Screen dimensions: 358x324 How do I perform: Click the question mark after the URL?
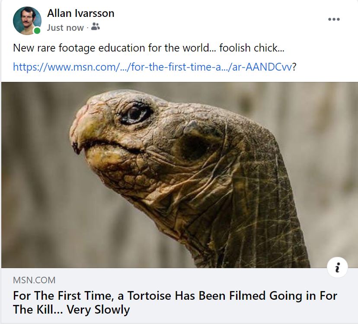pyautogui.click(x=295, y=67)
